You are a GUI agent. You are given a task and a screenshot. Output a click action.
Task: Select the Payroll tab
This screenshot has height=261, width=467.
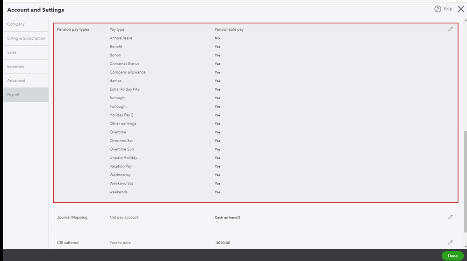coord(13,95)
